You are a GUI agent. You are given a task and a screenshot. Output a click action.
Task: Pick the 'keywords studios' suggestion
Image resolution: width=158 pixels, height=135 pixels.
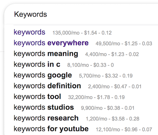click(44, 107)
